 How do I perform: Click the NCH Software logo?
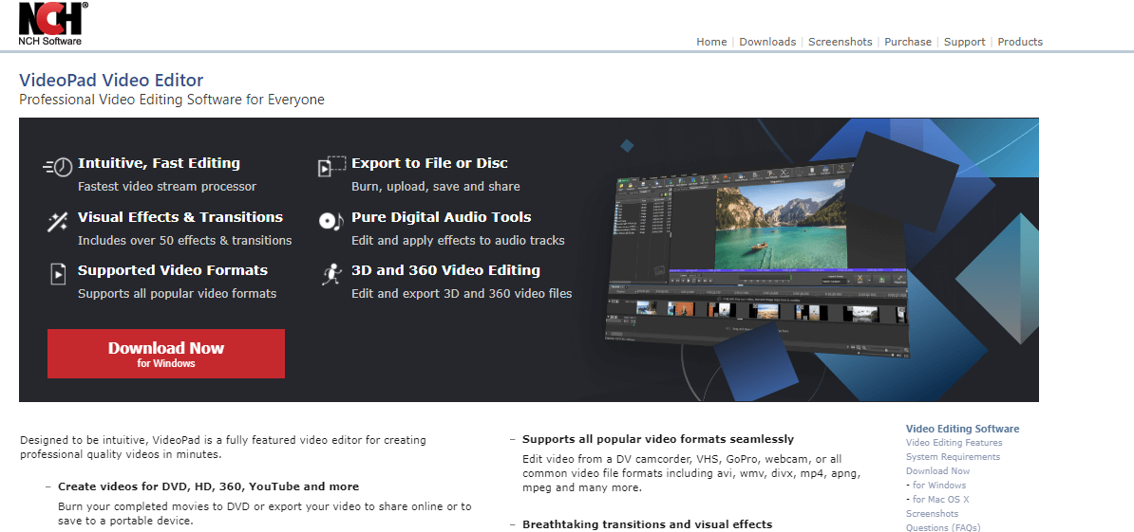(x=53, y=24)
